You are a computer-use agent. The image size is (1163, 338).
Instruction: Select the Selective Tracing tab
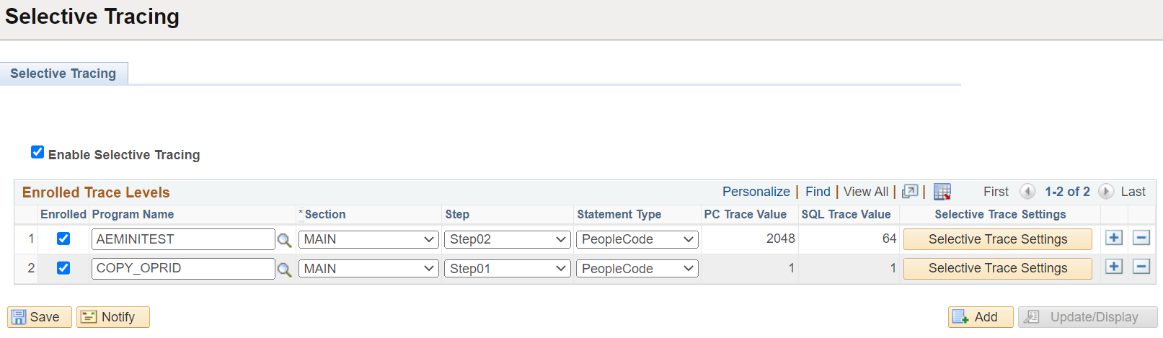63,74
